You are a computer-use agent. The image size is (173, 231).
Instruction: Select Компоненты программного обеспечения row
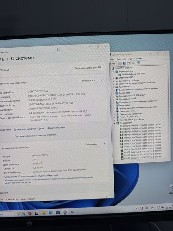point(138,89)
